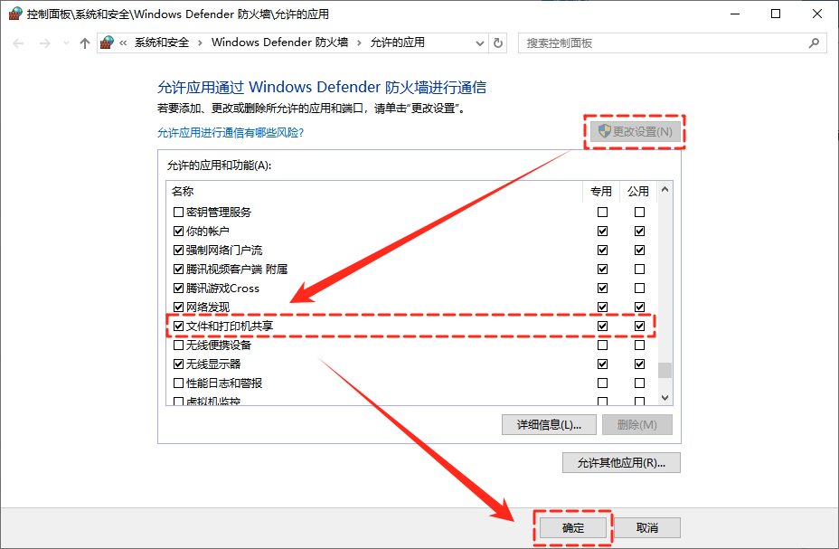
Task: Toggle 专用 checkbox for 性能日志和警报
Action: [x=602, y=383]
